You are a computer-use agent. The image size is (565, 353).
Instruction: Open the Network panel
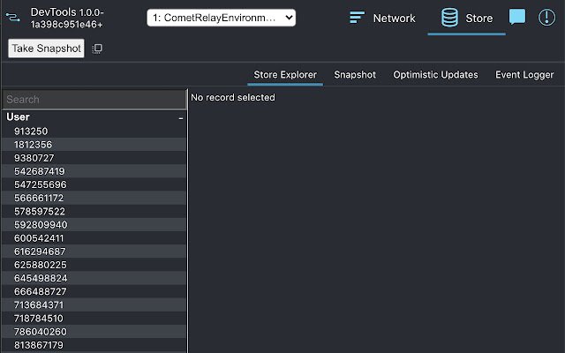click(x=381, y=18)
